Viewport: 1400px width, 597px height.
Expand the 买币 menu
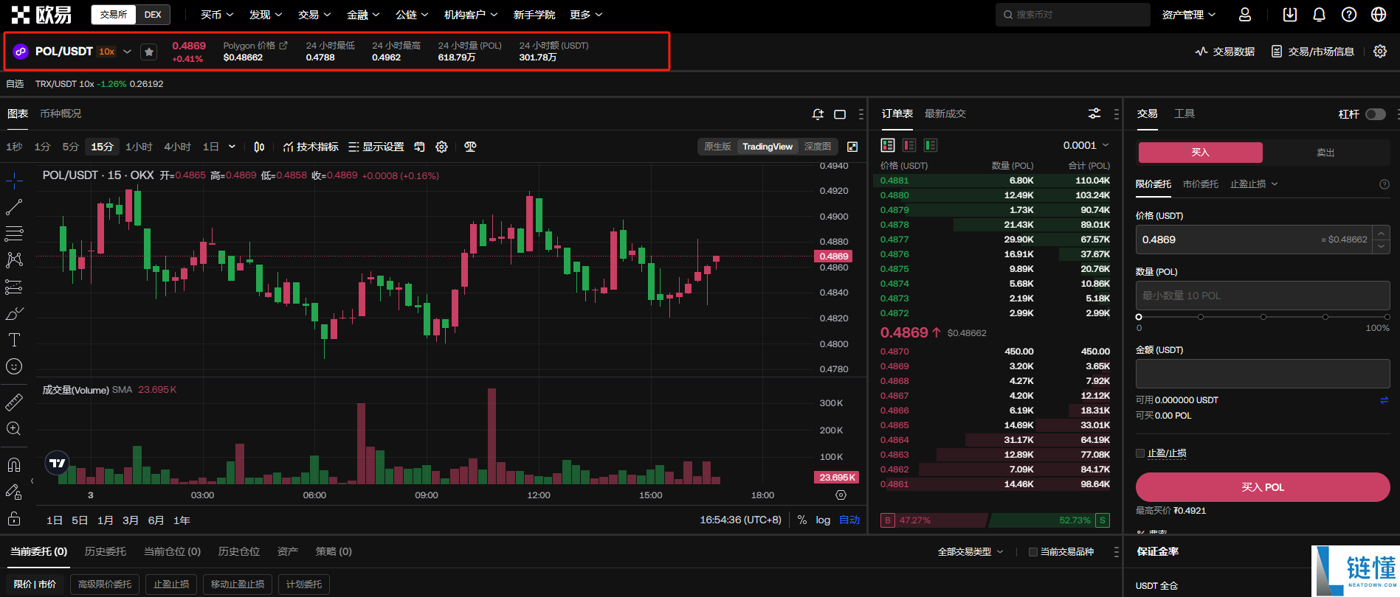tap(217, 15)
